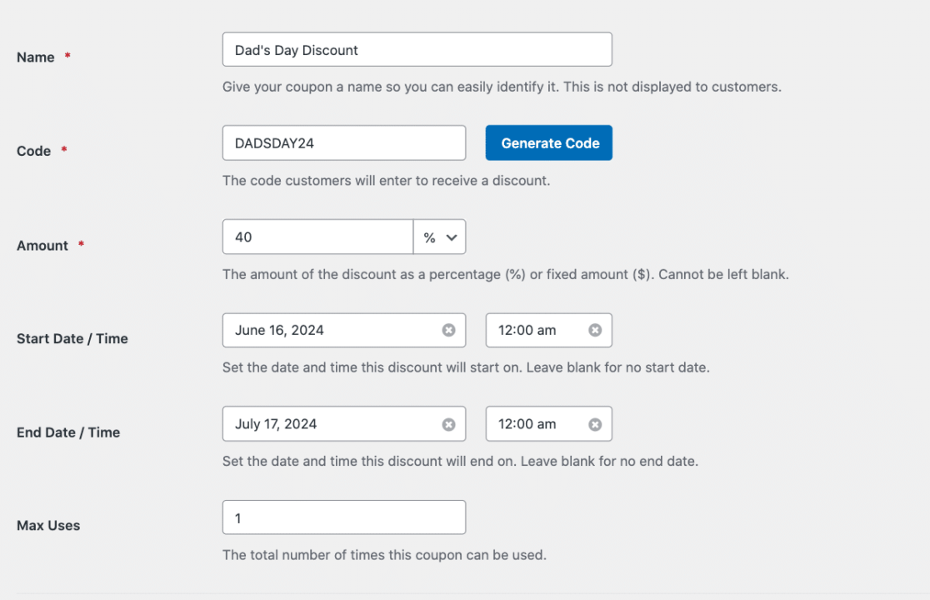Click the Max Uses input field
This screenshot has width=930, height=600.
tap(343, 518)
